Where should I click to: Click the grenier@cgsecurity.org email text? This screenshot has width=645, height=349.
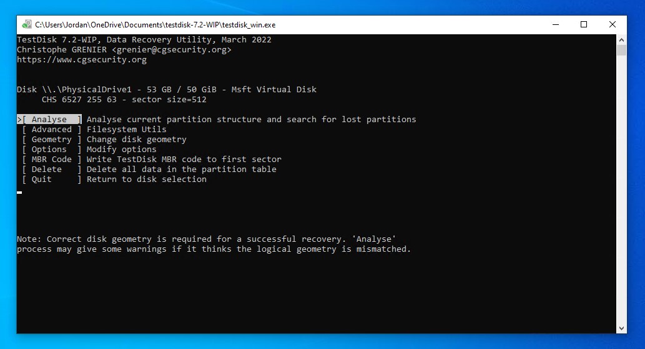(172, 50)
